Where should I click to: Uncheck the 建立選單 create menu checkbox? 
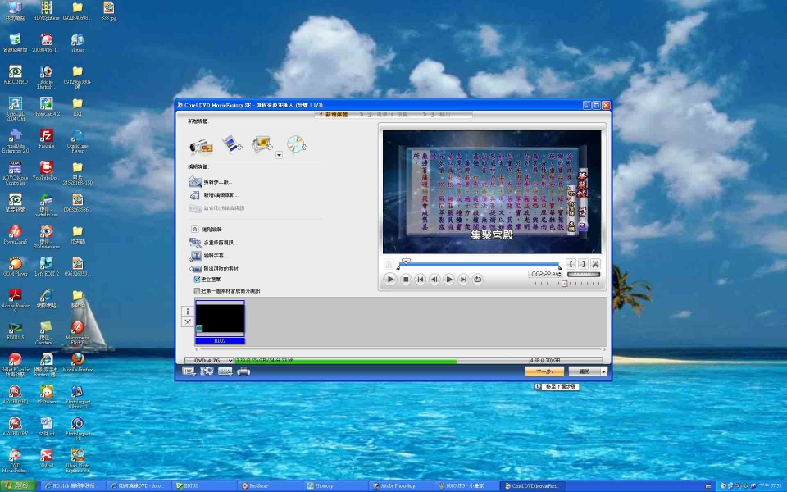click(197, 280)
